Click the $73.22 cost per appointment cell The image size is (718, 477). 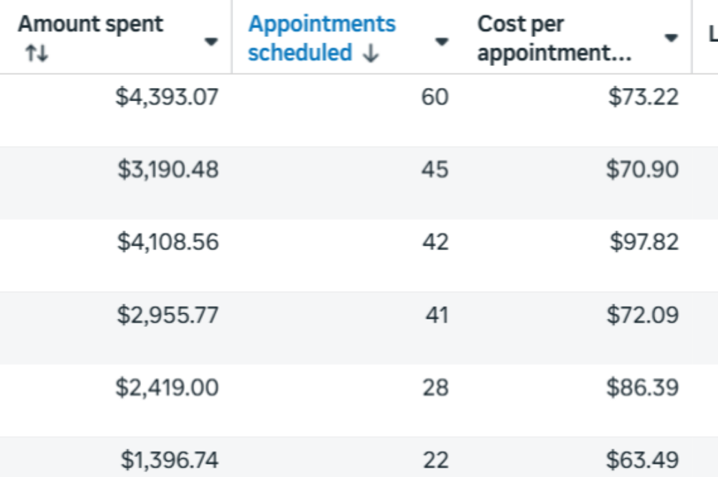(x=643, y=97)
